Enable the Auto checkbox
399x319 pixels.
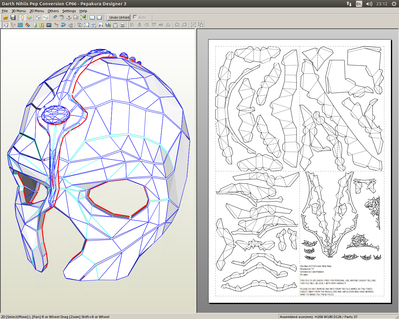(x=135, y=17)
